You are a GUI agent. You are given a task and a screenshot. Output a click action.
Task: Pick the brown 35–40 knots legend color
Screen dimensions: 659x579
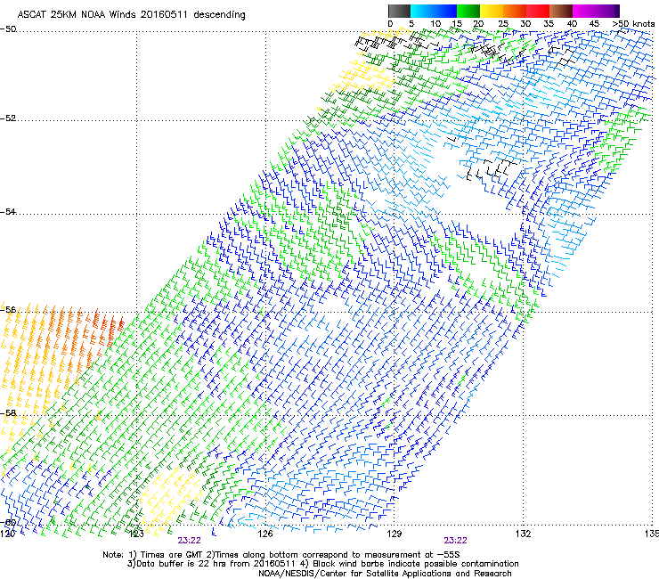coord(561,11)
